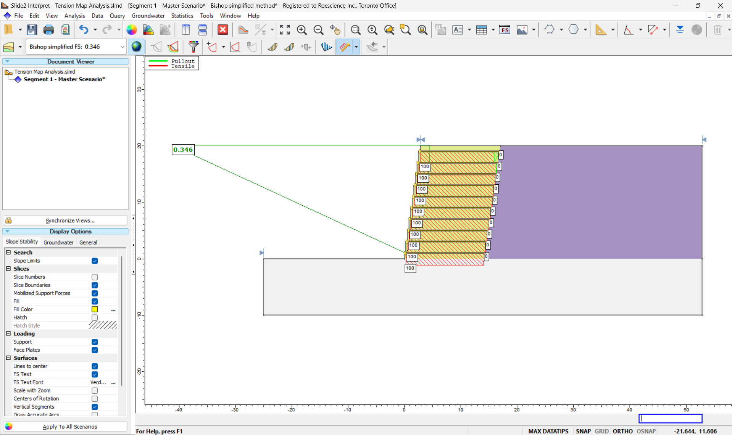Open the Statistics menu
Viewport: 732px width, 435px height.
coord(182,16)
